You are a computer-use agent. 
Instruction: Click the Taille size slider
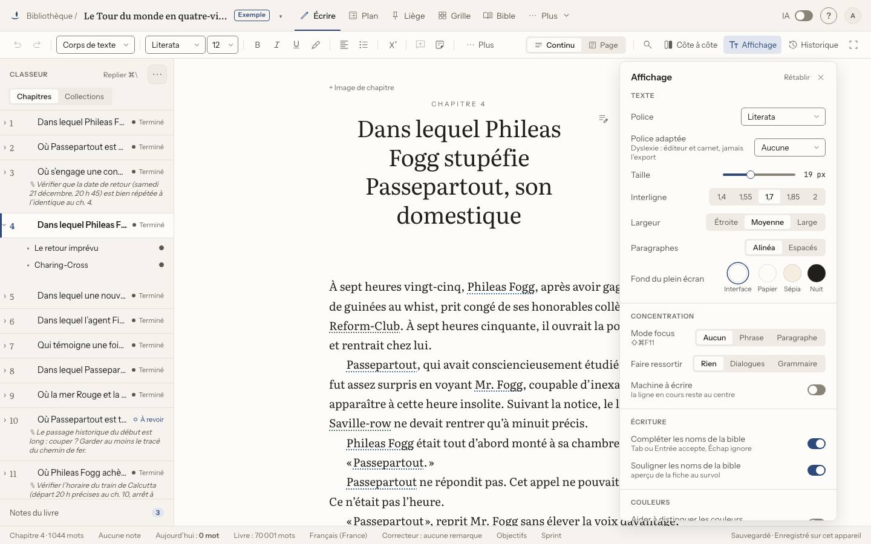(758, 175)
